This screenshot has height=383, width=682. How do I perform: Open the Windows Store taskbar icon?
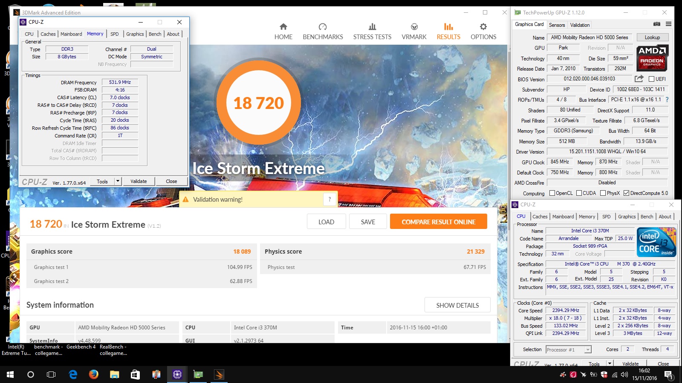(x=136, y=374)
